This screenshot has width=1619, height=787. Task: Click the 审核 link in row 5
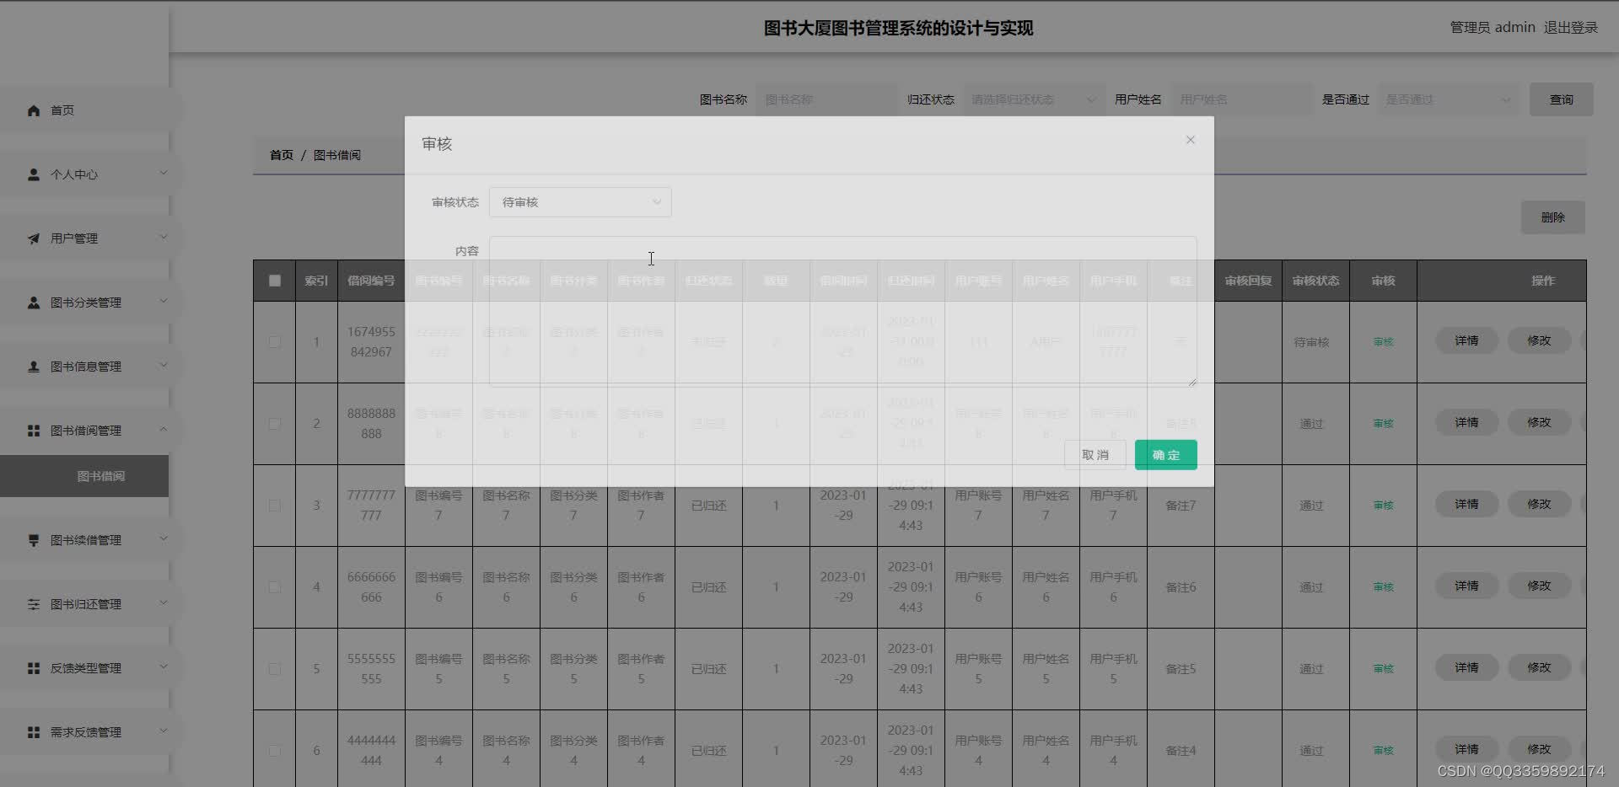coord(1383,669)
